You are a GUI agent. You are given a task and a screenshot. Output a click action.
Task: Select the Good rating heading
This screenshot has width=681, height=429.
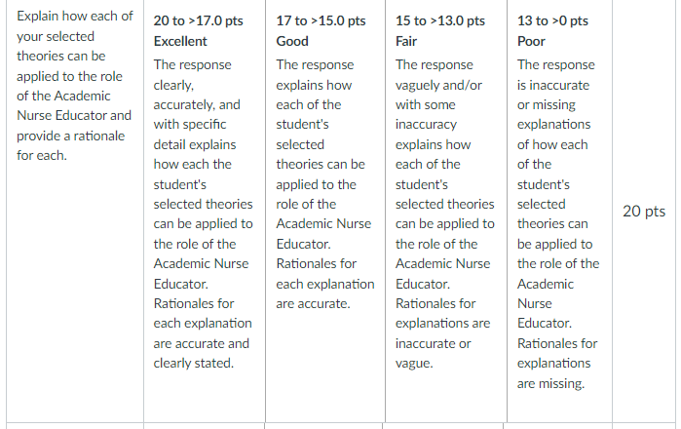(x=292, y=41)
